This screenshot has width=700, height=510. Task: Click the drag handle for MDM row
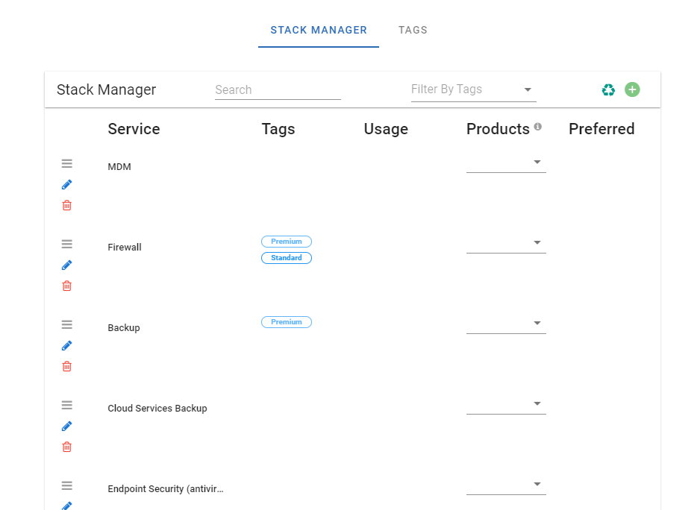point(66,164)
